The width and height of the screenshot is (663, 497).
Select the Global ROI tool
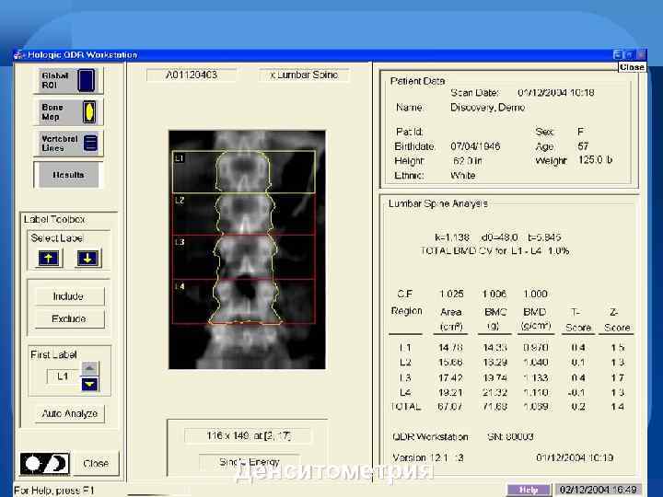pos(69,80)
